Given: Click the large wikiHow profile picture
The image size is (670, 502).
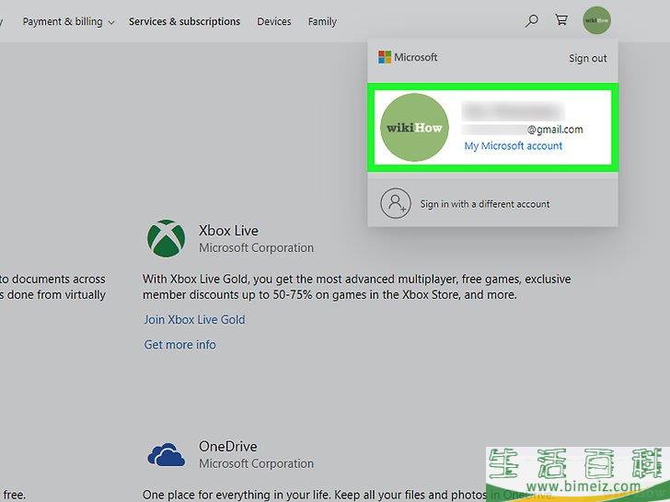Looking at the screenshot, I should pos(414,127).
